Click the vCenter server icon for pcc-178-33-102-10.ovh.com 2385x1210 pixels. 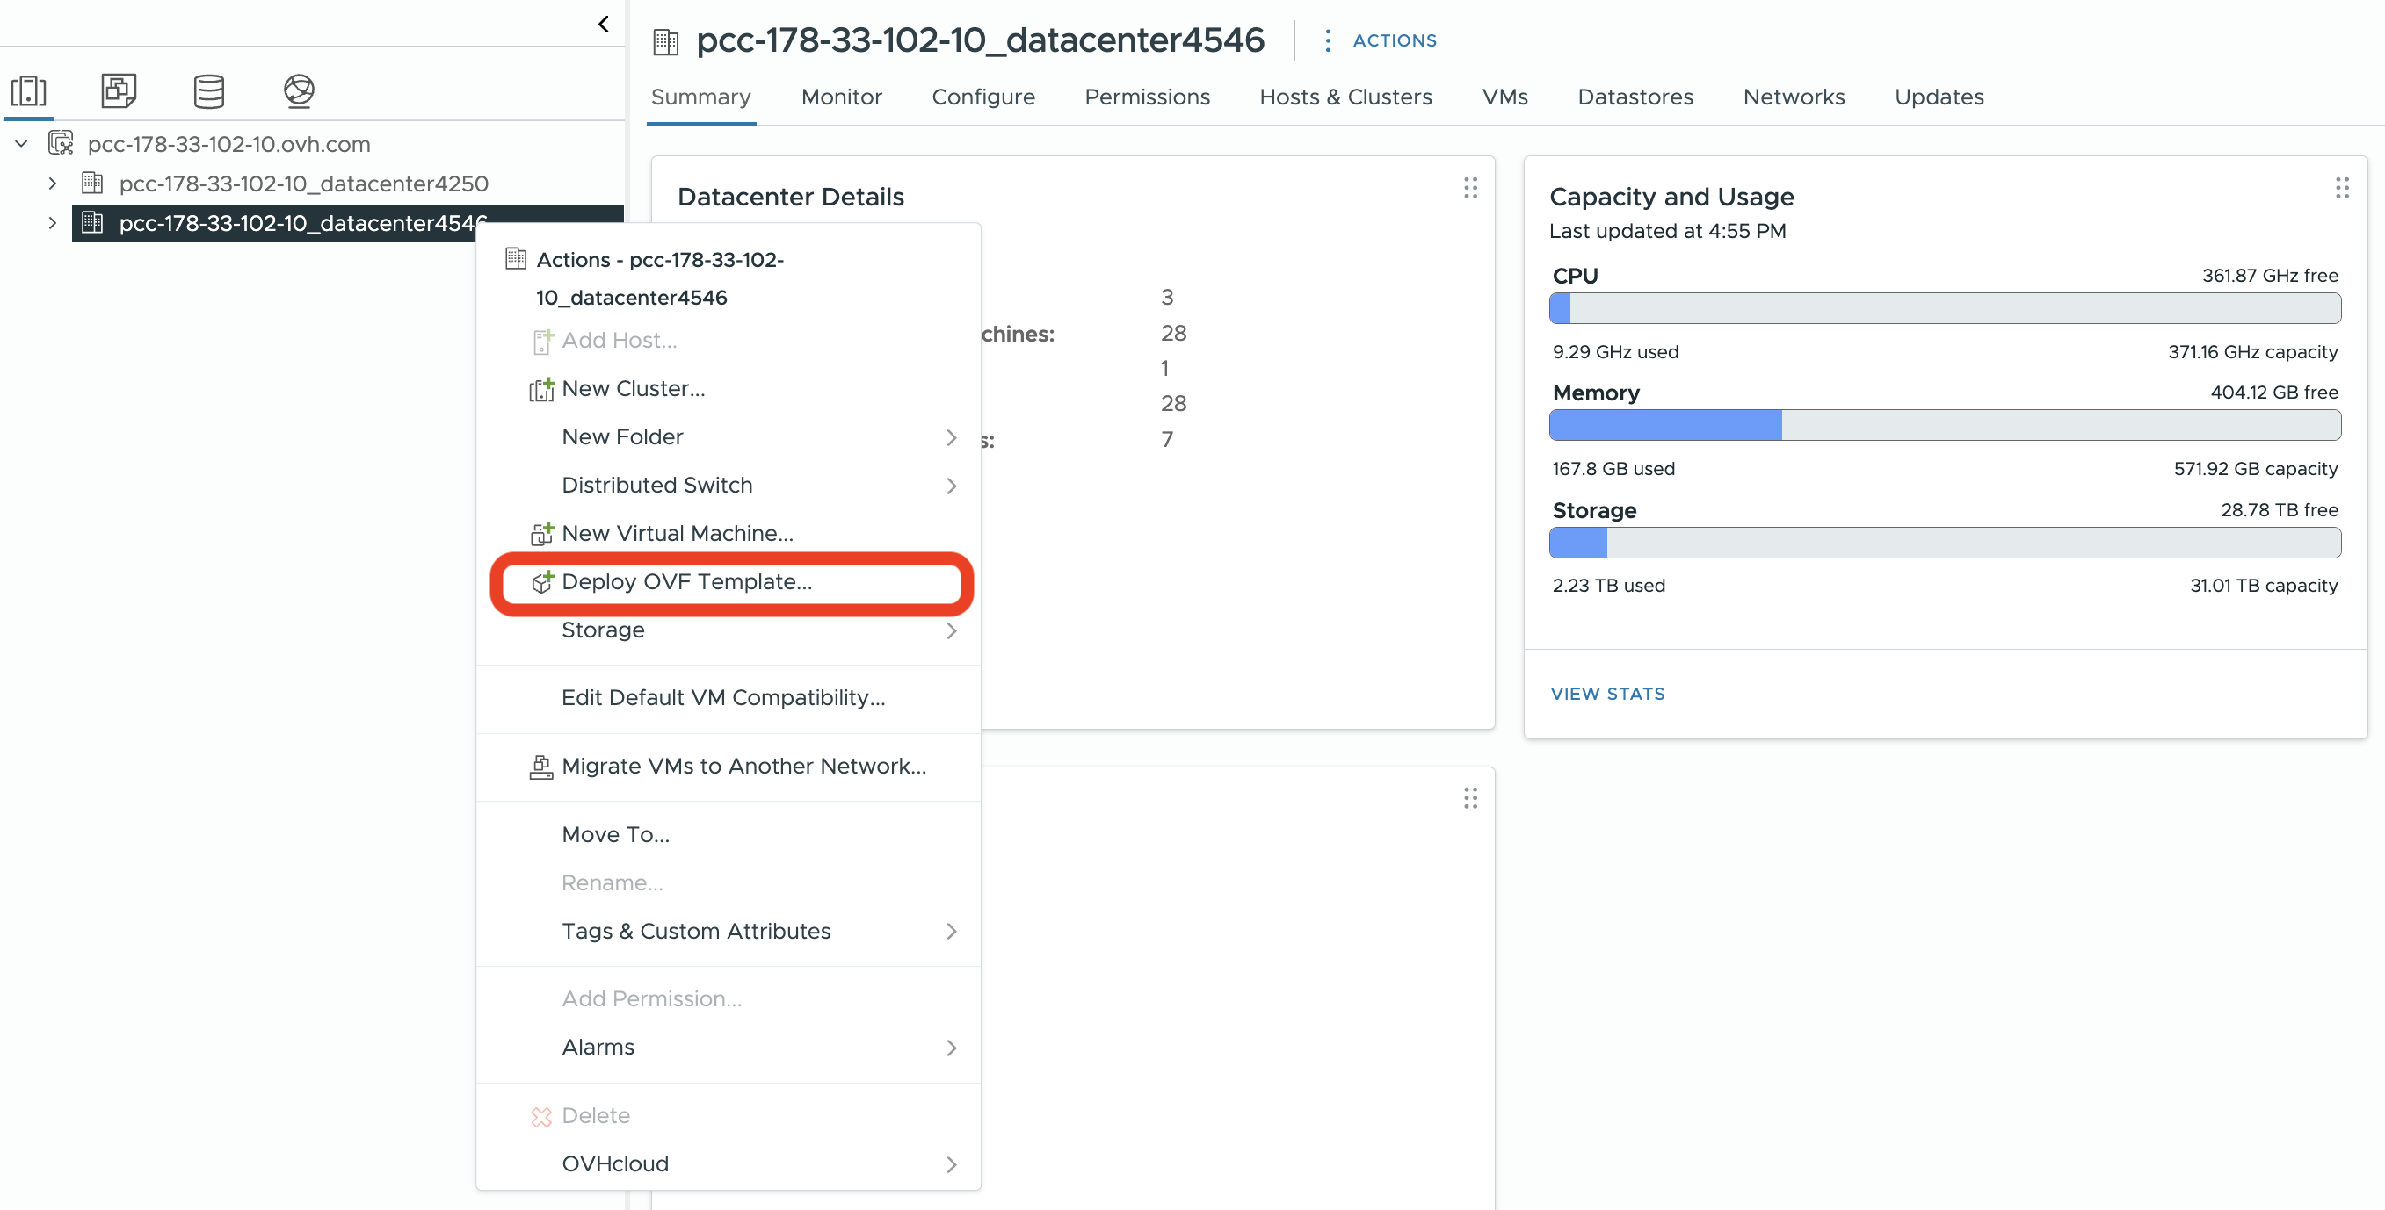tap(62, 143)
